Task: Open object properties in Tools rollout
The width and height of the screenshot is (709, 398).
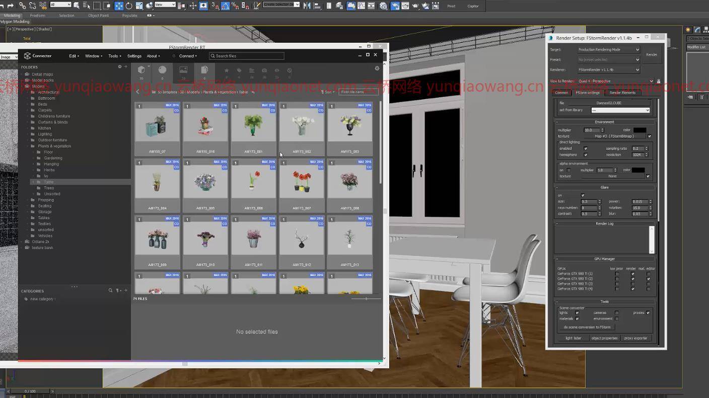Action: point(604,338)
